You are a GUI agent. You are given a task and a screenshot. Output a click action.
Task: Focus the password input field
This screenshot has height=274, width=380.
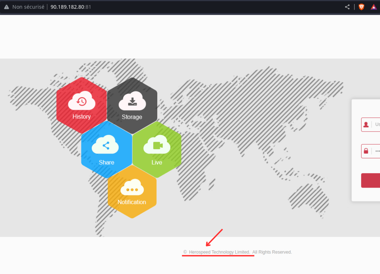coord(377,151)
